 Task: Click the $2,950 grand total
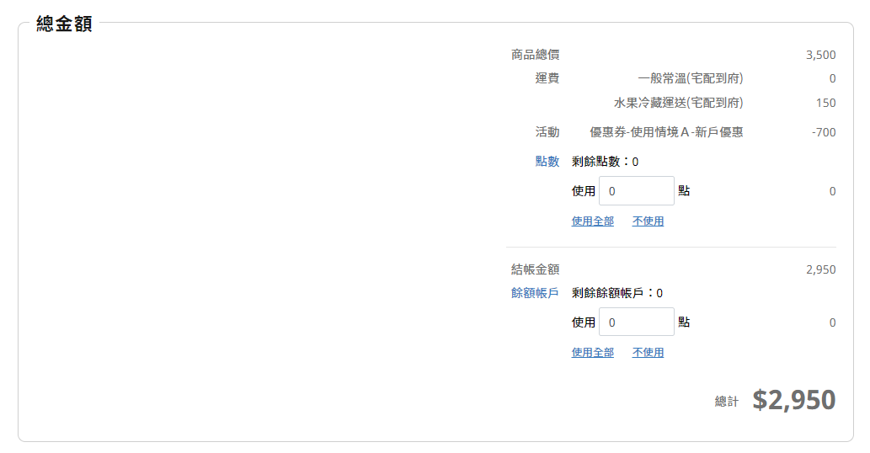click(x=793, y=400)
